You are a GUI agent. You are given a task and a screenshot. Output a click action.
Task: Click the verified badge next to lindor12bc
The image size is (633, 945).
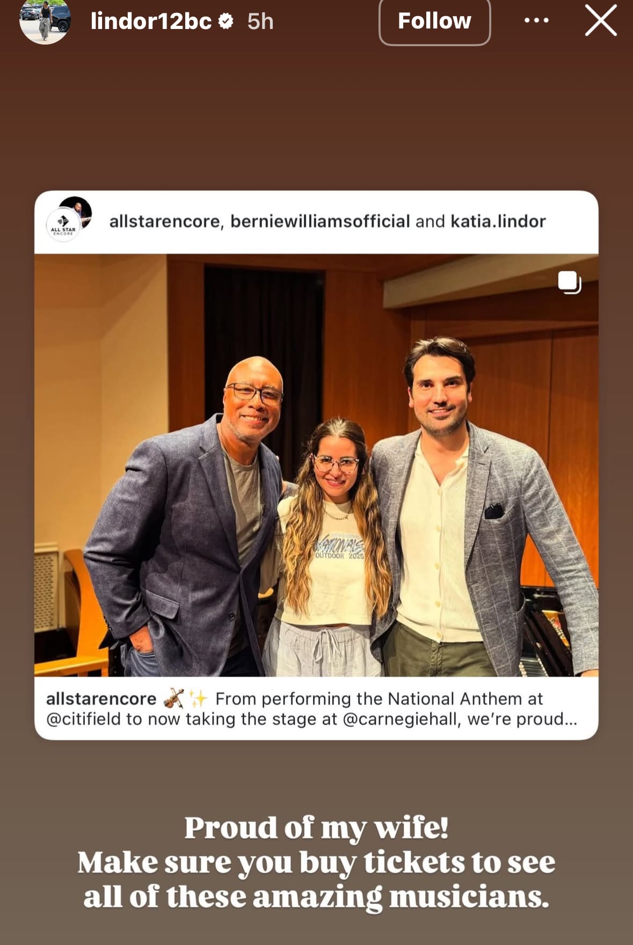226,21
